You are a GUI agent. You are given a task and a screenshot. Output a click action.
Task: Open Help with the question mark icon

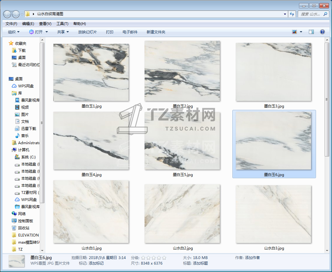click(322, 32)
